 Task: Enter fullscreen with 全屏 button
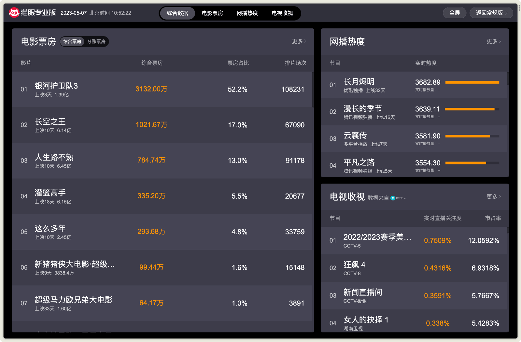coord(455,13)
